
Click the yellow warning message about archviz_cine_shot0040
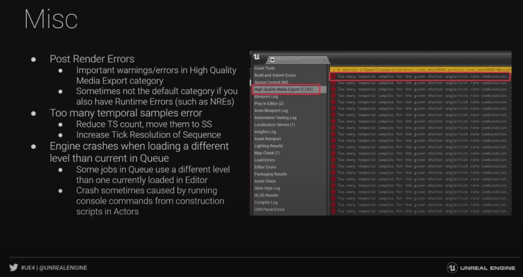coord(420,70)
